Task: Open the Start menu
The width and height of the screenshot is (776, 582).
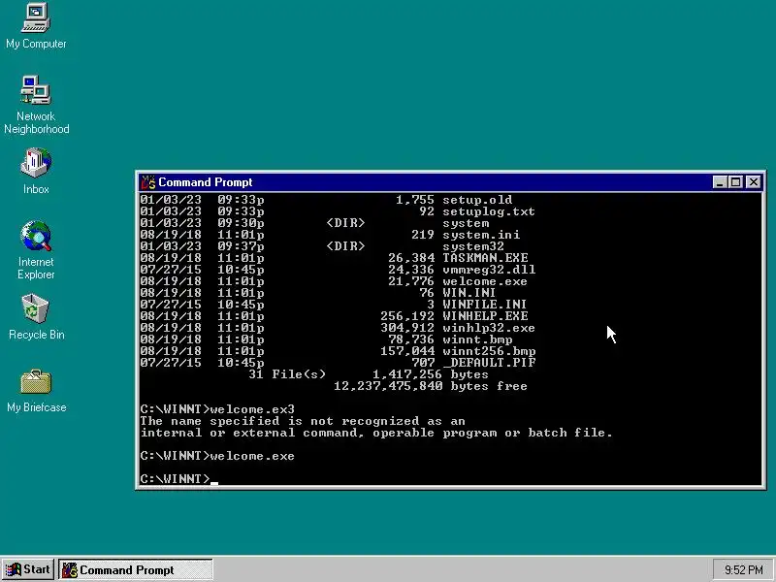Action: 28,569
